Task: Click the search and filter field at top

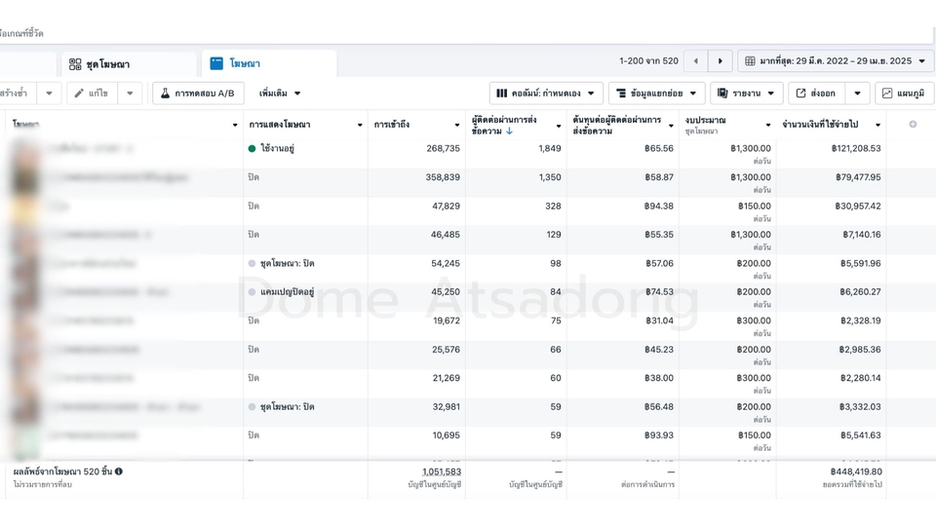Action: 292,33
